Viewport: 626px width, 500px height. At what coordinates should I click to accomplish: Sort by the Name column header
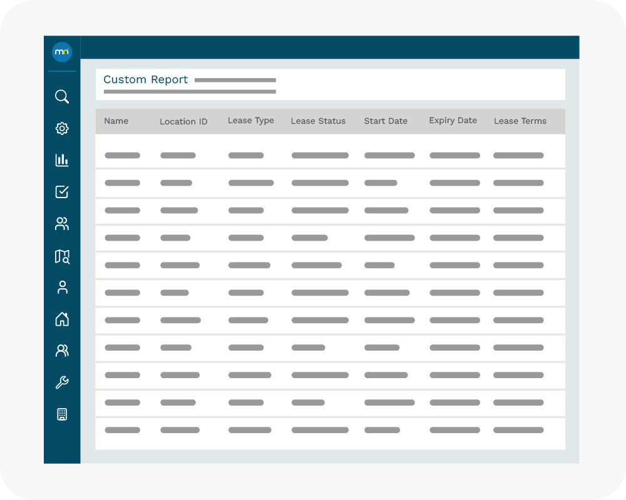coord(116,121)
